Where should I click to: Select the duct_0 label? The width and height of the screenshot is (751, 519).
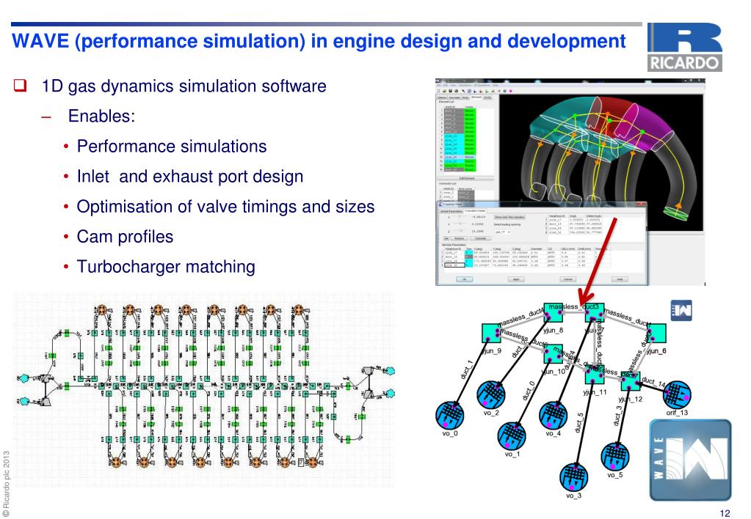coord(529,391)
